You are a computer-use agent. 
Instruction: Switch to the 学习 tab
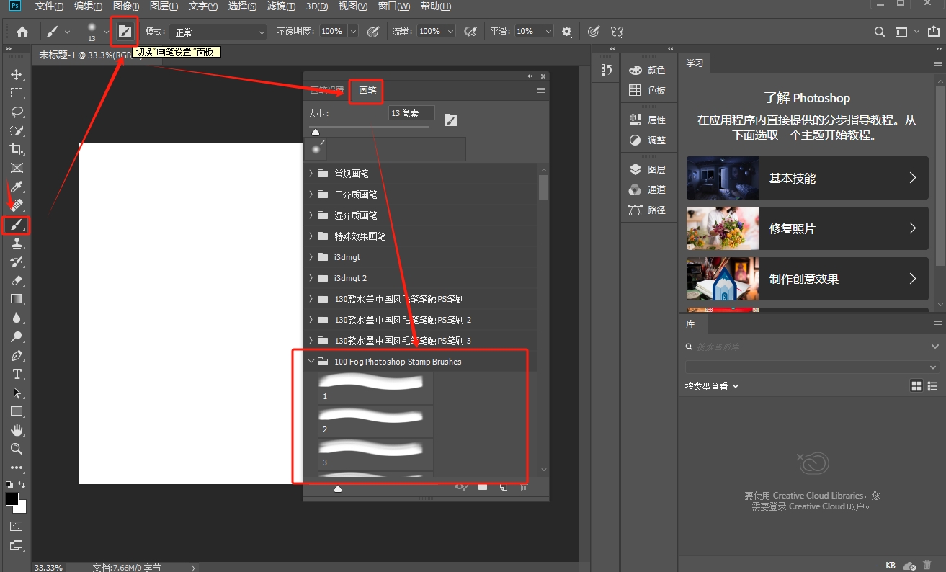coord(695,63)
